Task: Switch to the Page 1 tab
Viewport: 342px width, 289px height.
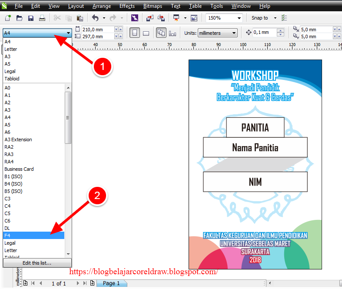Action: [x=111, y=283]
